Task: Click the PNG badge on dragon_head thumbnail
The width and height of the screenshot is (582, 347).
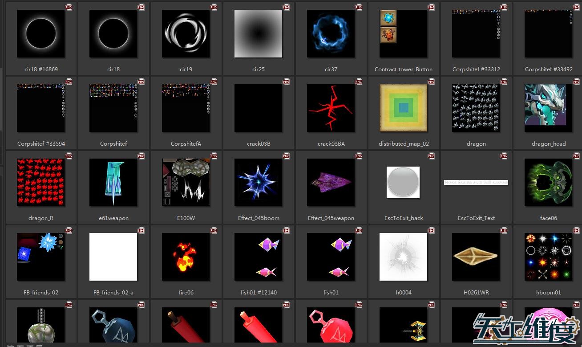Action: pyautogui.click(x=576, y=82)
